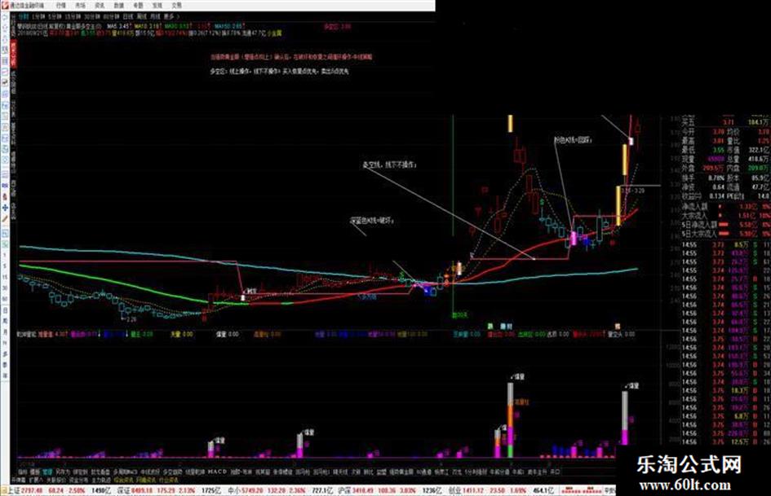The height and width of the screenshot is (496, 771).
Task: Switch chart to the 1分钟 period tab
Action: 38,16
